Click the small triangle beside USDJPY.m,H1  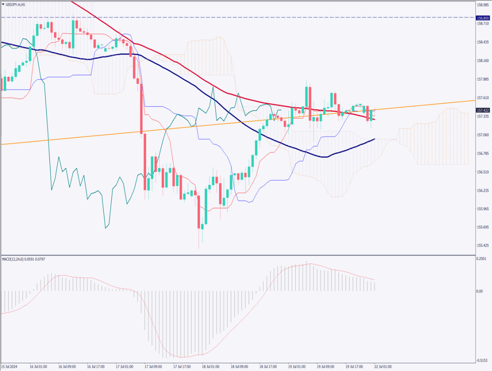tap(3, 5)
